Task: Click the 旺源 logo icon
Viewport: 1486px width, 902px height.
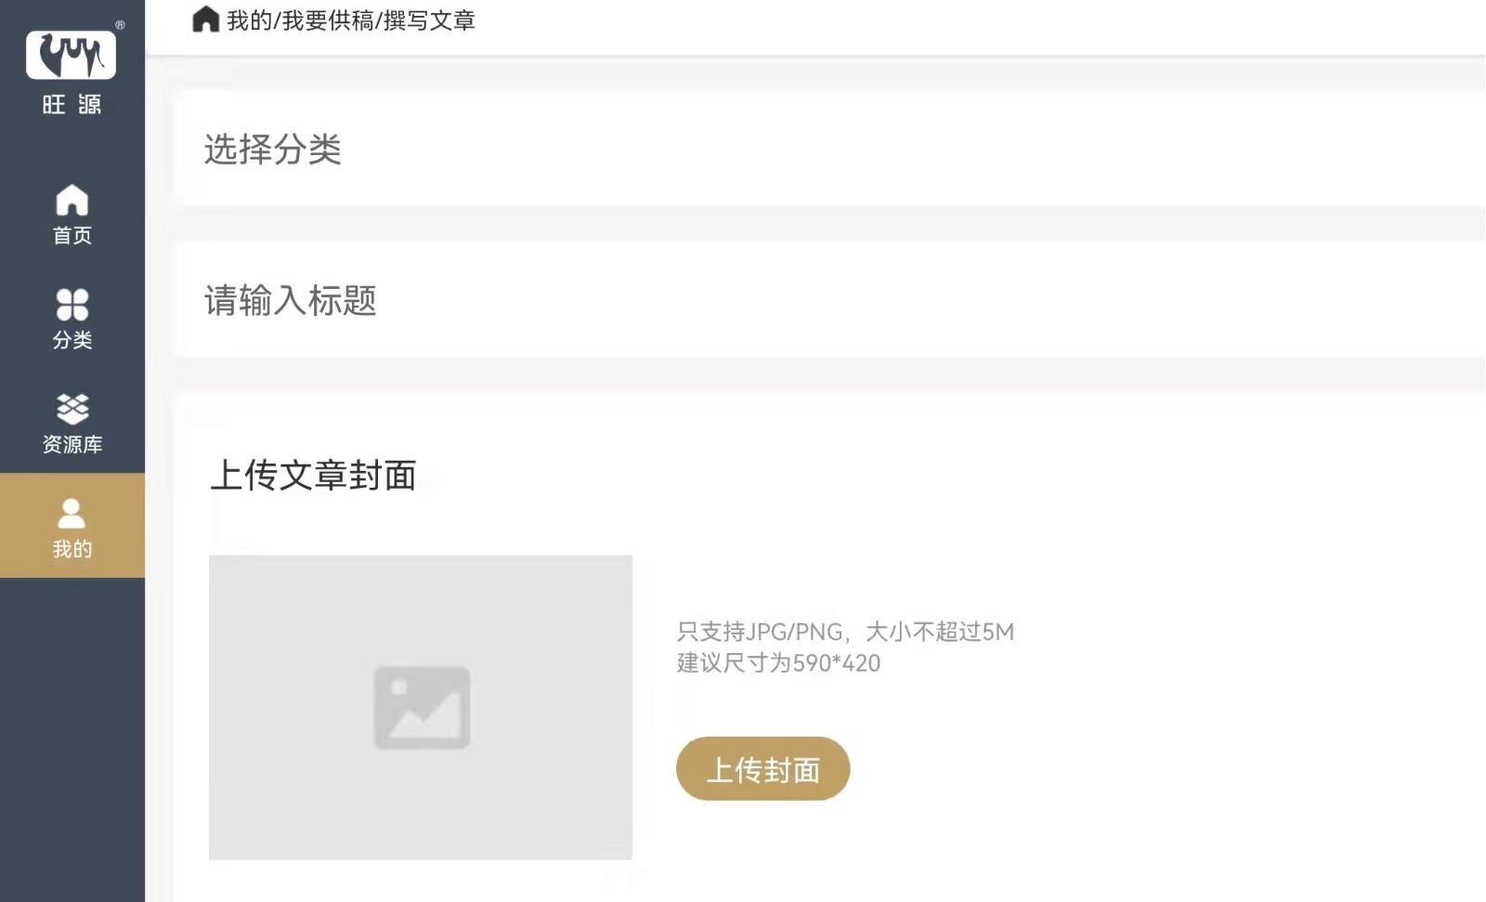Action: point(72,55)
